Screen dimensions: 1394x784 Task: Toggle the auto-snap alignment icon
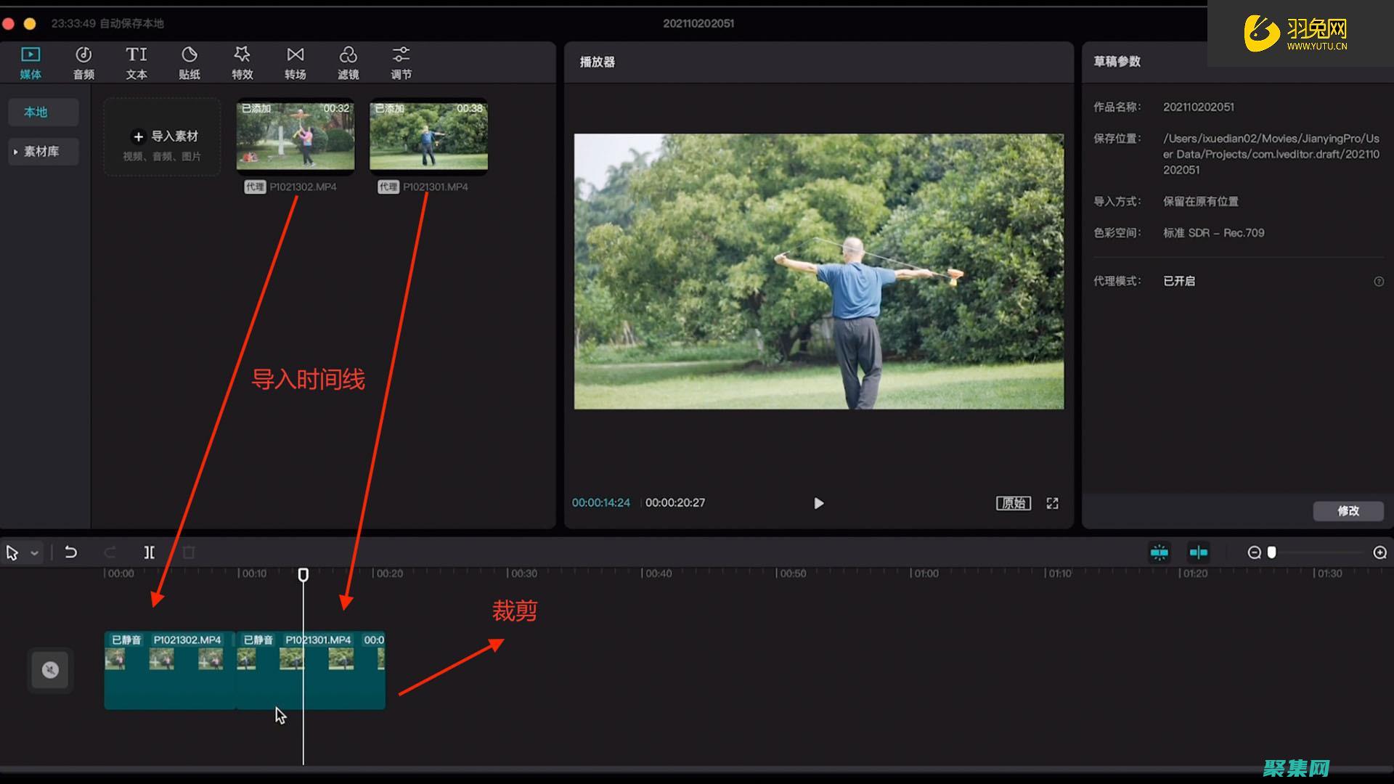[x=1198, y=552]
